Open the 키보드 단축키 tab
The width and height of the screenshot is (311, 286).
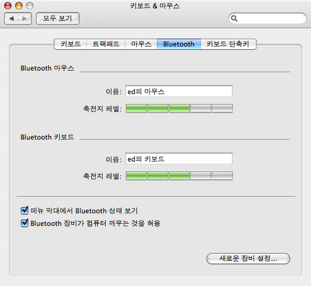click(228, 44)
